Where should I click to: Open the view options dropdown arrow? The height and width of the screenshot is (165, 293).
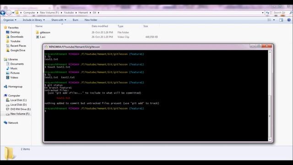click(x=274, y=20)
